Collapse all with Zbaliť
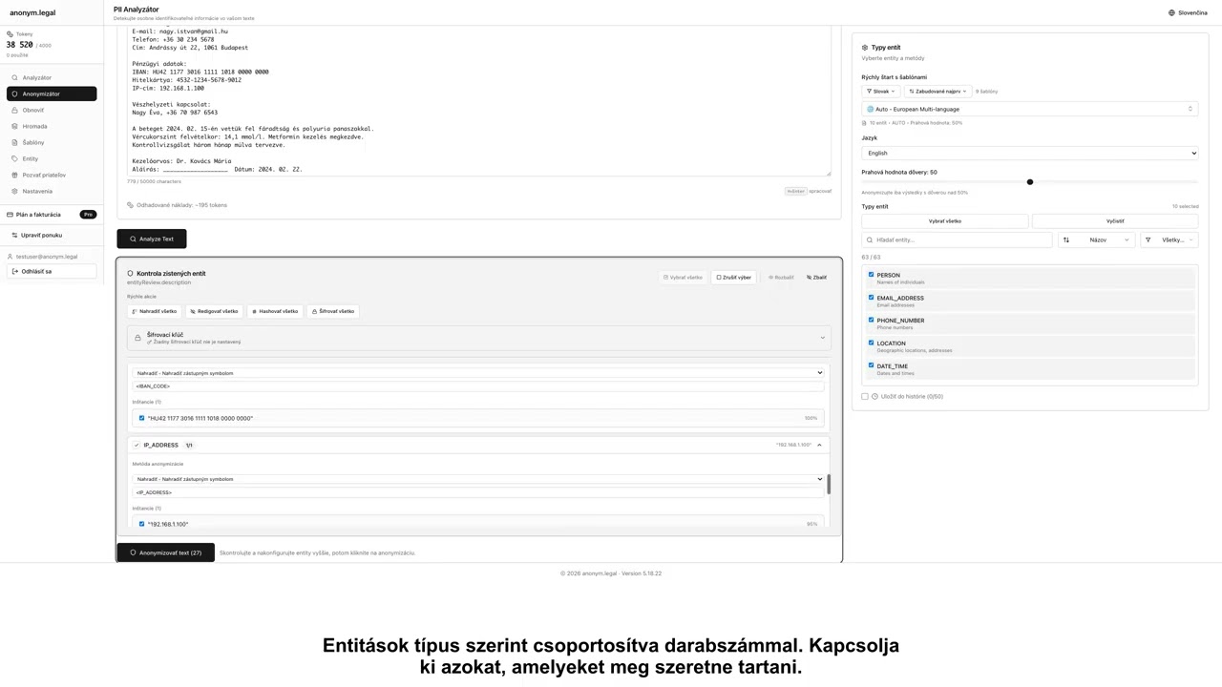Viewport: 1222px width, 687px height. pos(816,278)
